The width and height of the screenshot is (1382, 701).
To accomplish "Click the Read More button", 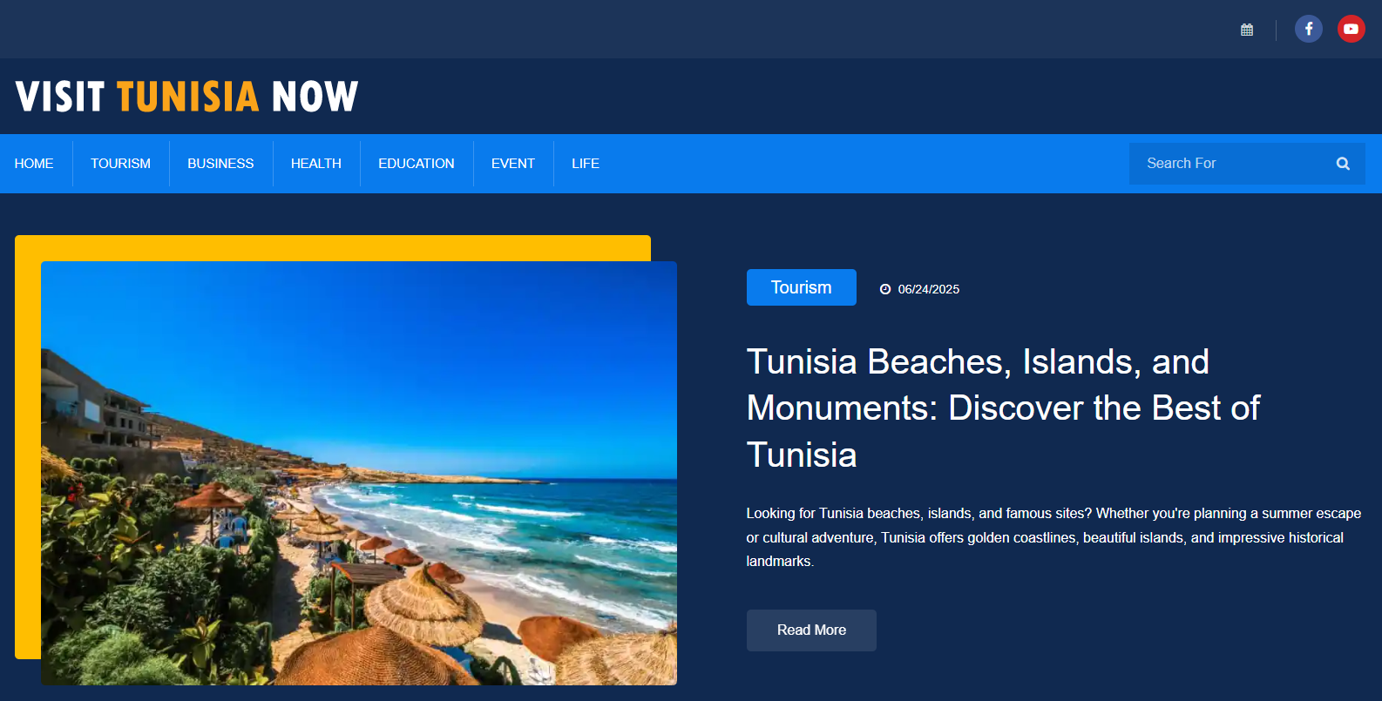I will point(811,630).
